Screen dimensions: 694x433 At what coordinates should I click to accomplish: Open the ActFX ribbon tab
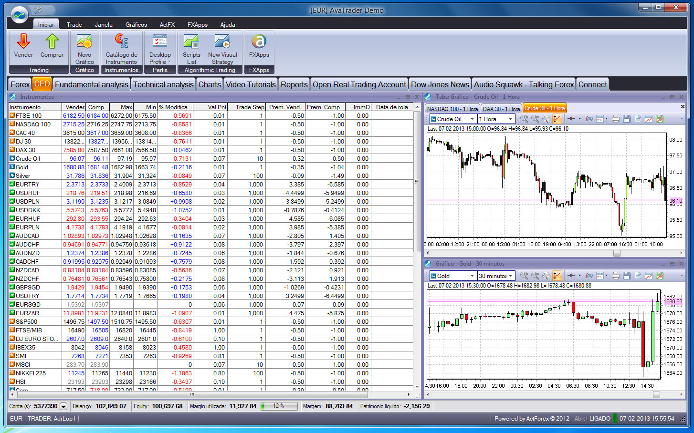coord(167,24)
